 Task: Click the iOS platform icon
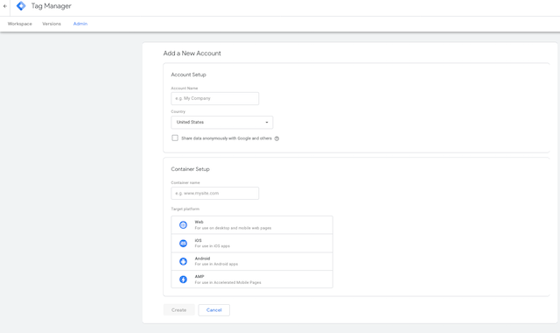(183, 244)
